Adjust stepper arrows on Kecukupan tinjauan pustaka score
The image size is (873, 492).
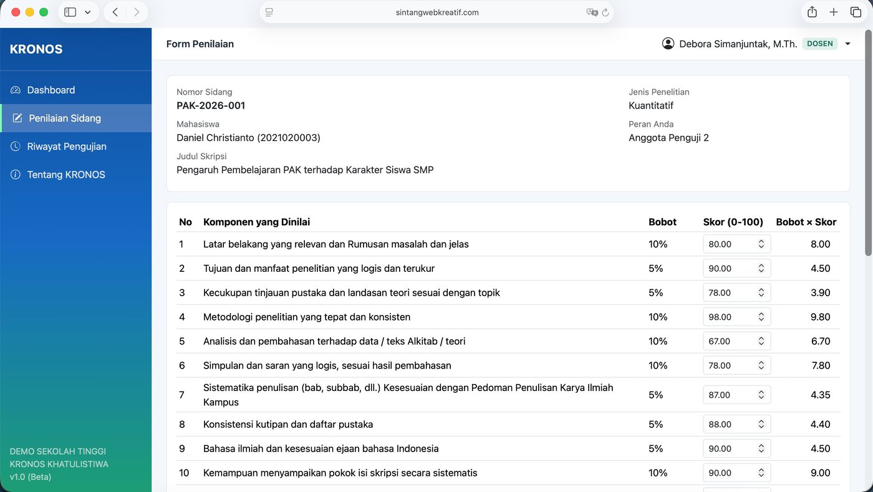[x=761, y=292]
